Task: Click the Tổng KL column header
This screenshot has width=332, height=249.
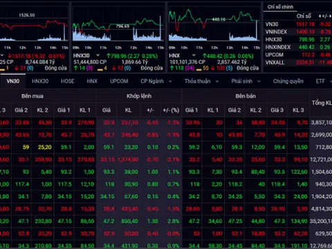Action: (322, 103)
